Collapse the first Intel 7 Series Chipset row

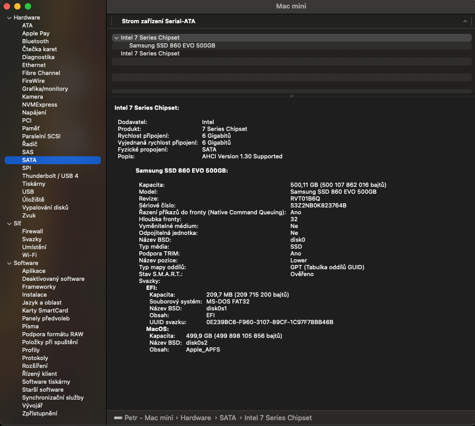[x=116, y=38]
